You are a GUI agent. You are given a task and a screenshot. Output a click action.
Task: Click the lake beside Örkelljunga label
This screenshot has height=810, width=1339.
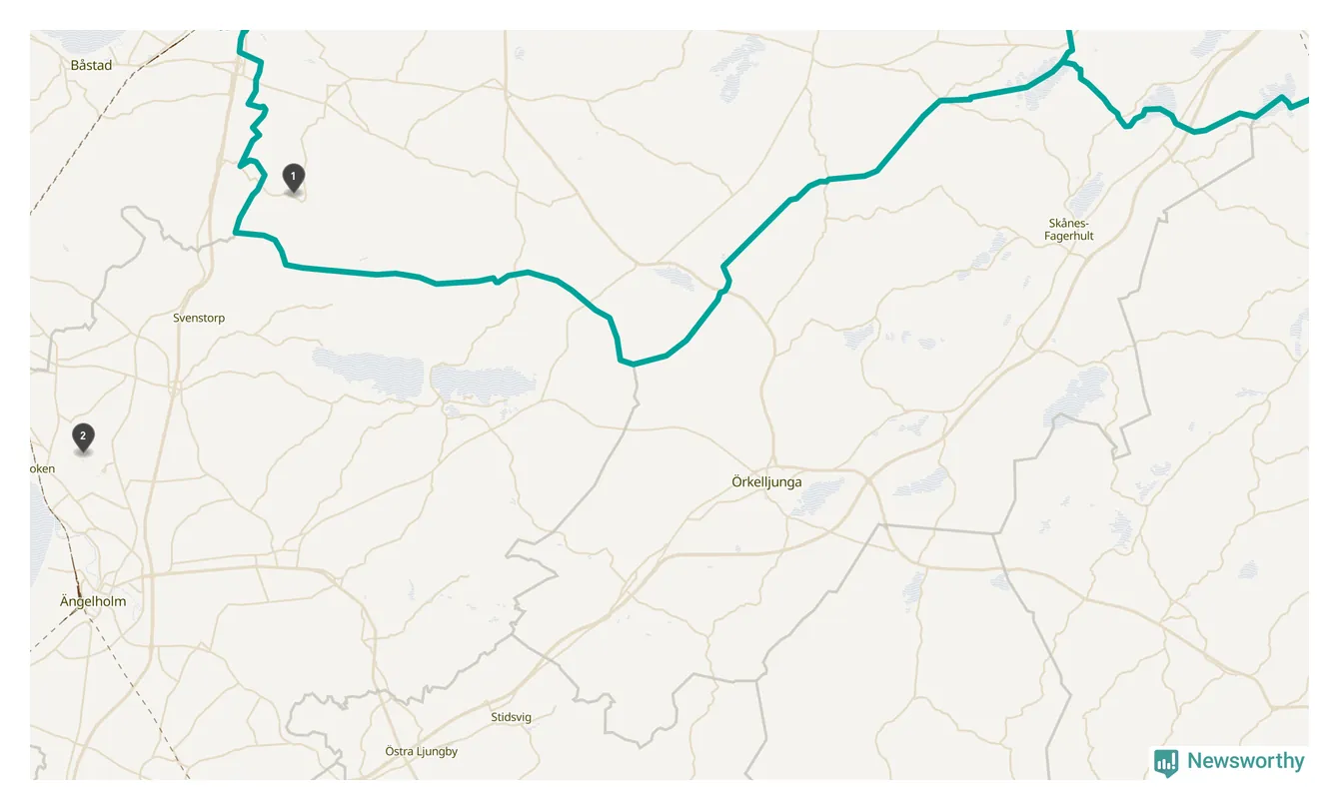coord(816,496)
